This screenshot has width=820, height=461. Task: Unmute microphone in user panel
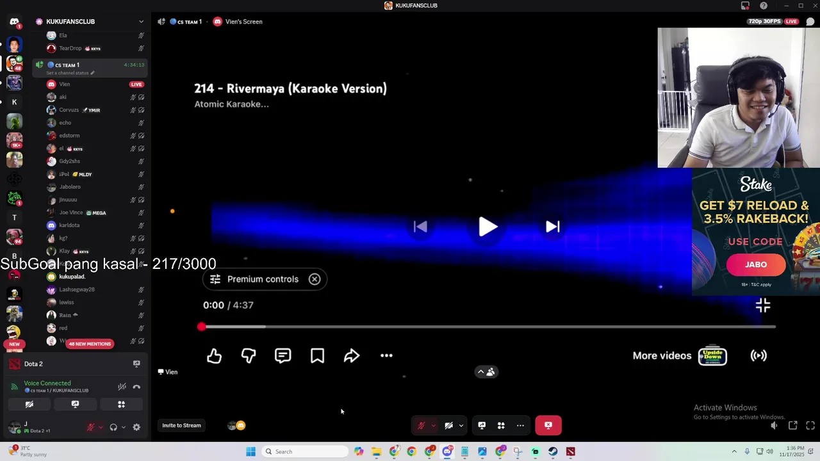tap(91, 427)
